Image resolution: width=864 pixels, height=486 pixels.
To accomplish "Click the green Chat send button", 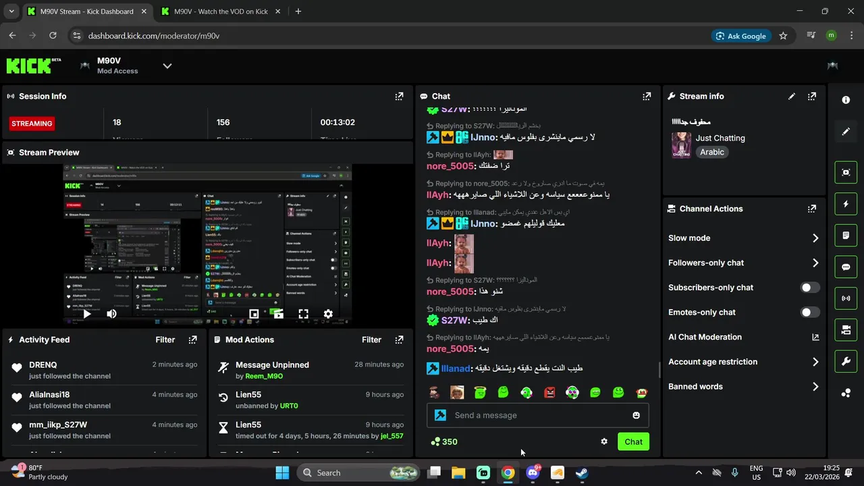I will [x=633, y=441].
